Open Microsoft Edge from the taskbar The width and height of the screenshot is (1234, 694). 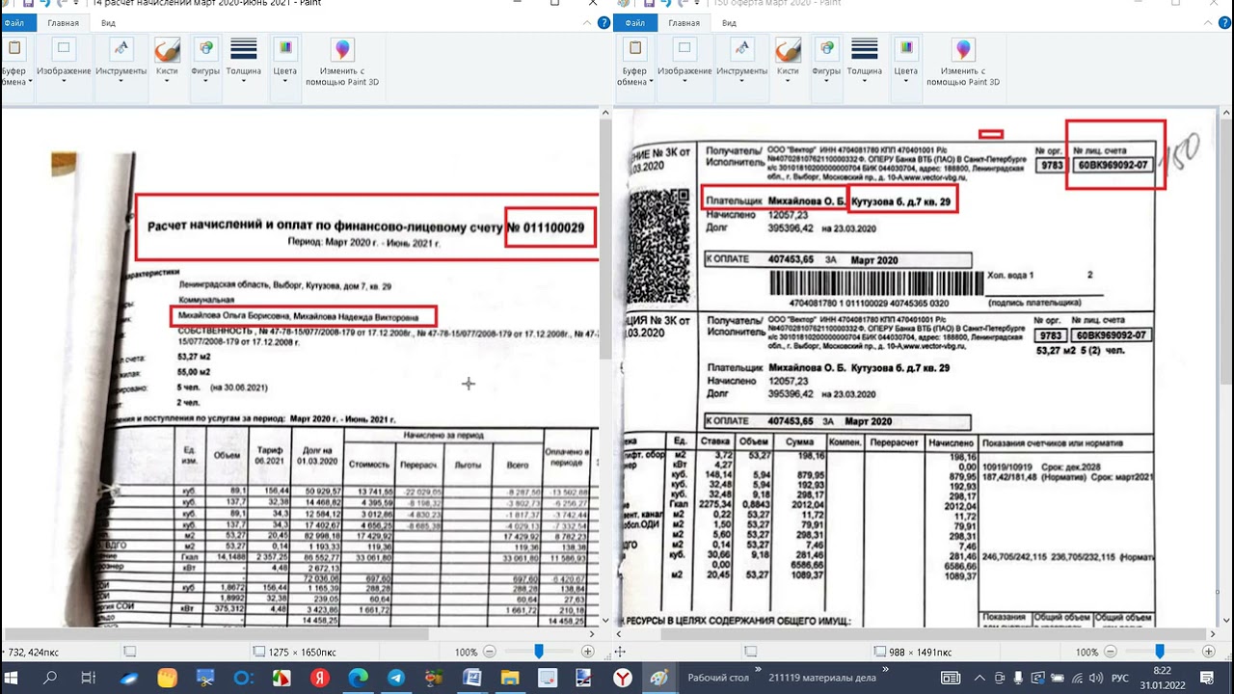[x=358, y=679]
